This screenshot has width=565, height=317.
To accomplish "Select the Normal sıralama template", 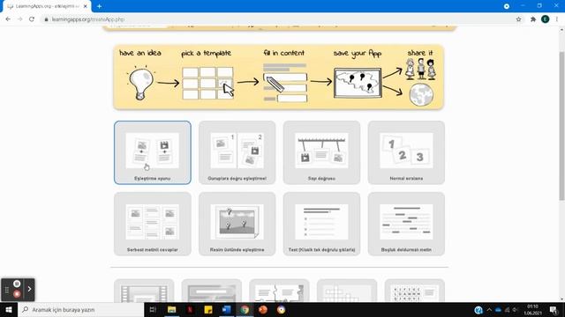I will click(406, 152).
